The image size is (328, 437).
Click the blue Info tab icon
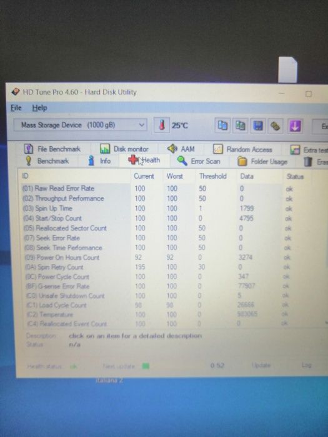pyautogui.click(x=91, y=161)
